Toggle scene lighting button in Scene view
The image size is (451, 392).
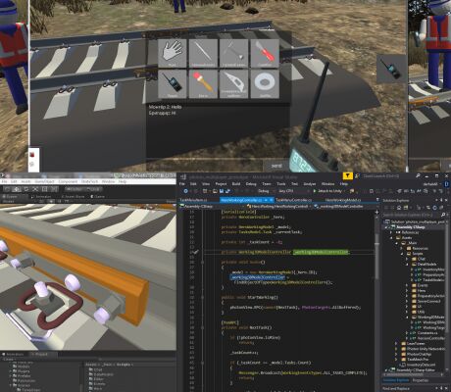click(x=51, y=201)
